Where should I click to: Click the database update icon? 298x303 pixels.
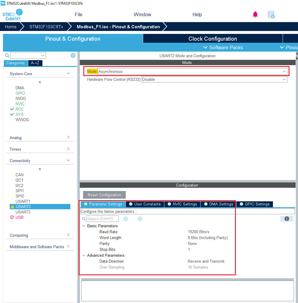pyautogui.click(x=271, y=14)
